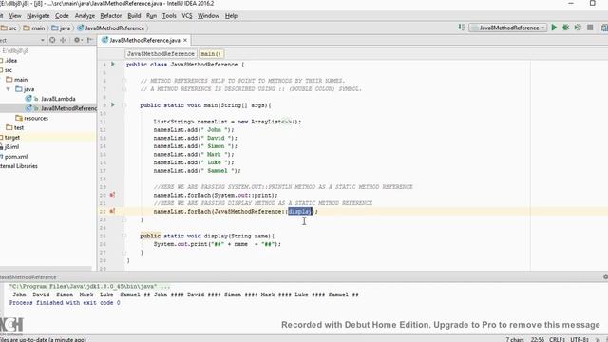Image resolution: width=608 pixels, height=342 pixels.
Task: Click the highlighted 'display' method reference
Action: point(300,211)
